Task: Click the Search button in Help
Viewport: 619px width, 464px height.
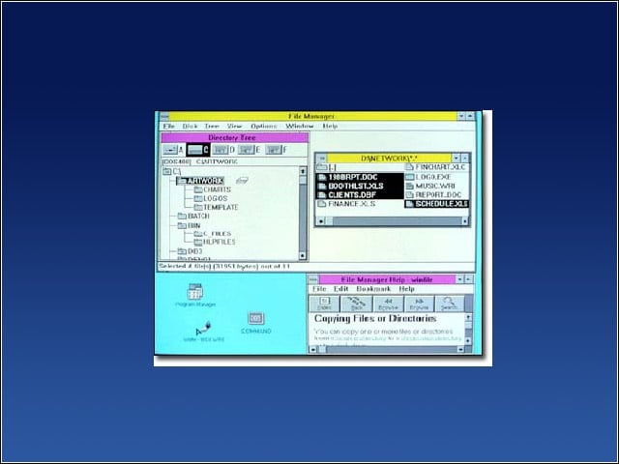Action: (x=449, y=304)
